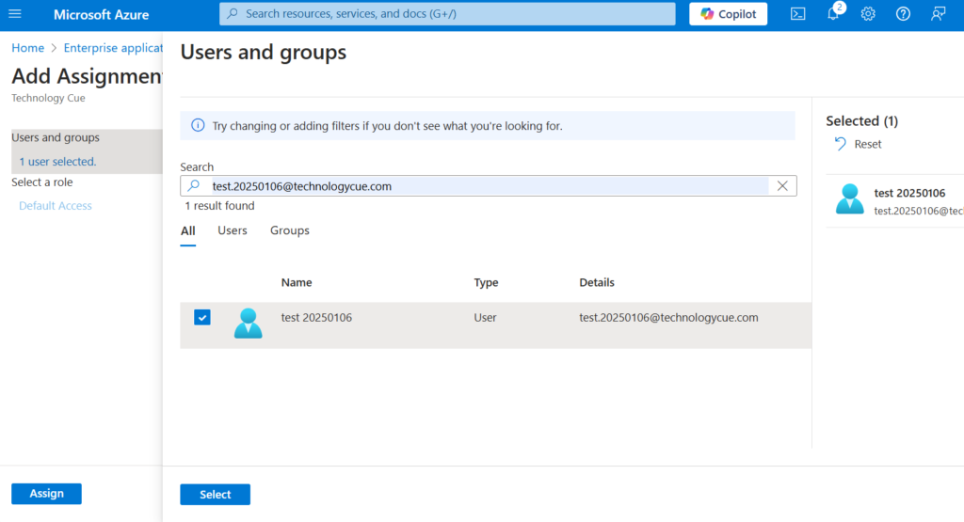Select the All tab
Image resolution: width=964 pixels, height=522 pixels.
[188, 230]
